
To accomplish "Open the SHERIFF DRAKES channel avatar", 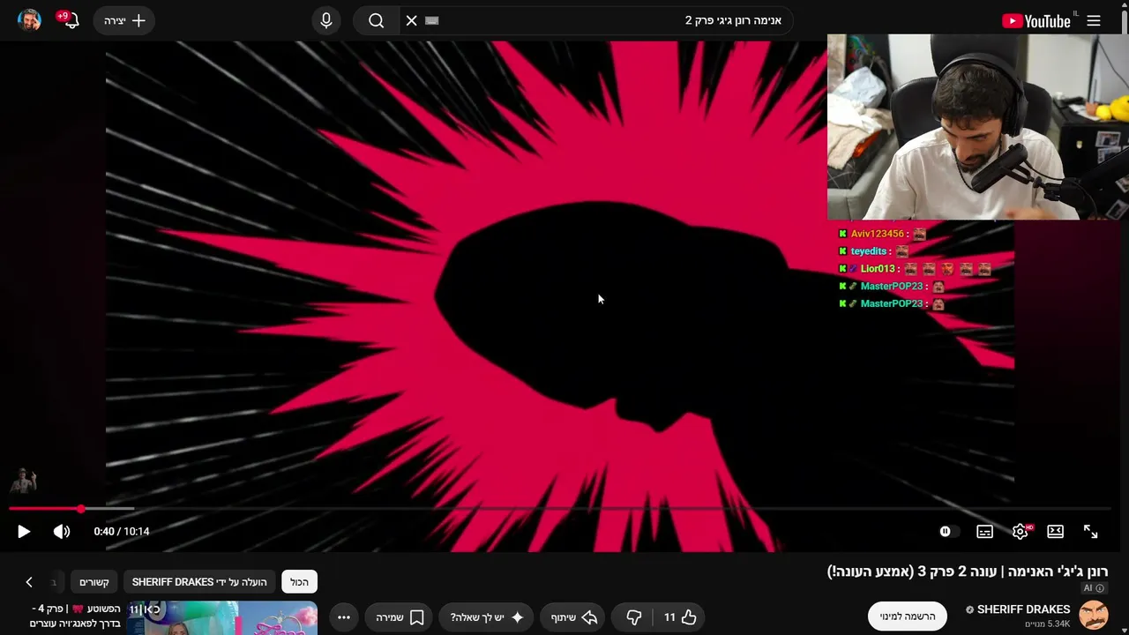I will (1094, 616).
